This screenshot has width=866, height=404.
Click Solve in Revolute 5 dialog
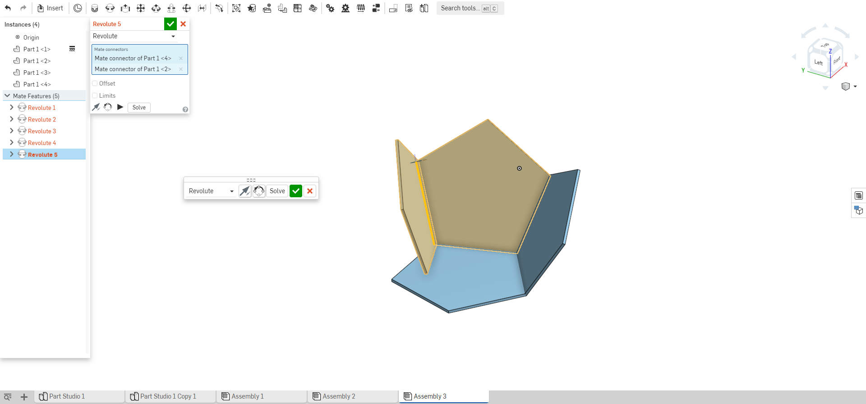coord(139,107)
